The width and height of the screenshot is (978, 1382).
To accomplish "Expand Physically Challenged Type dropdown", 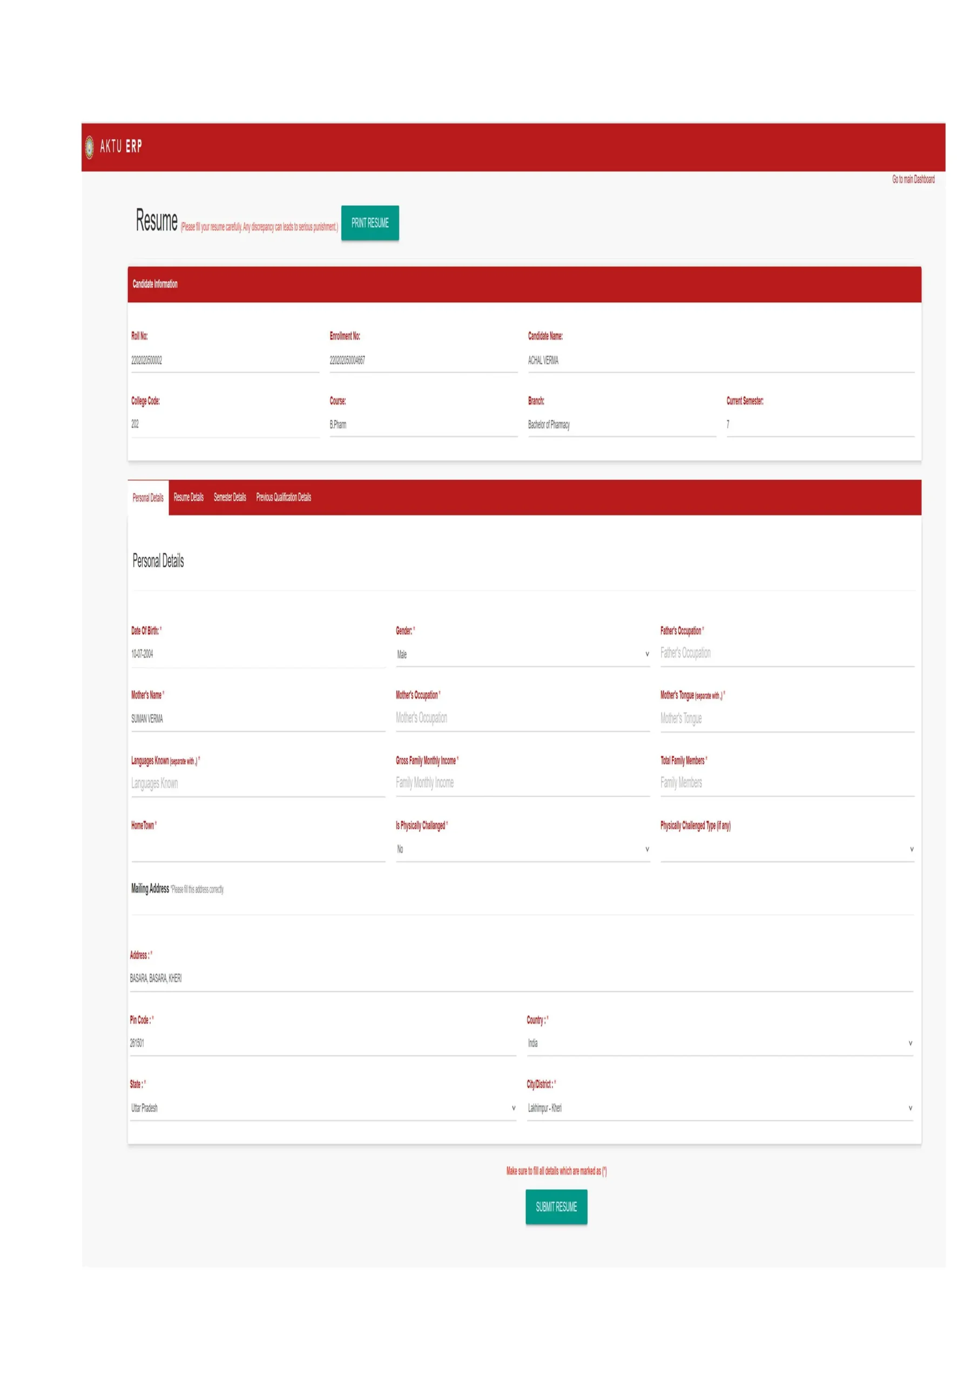I will pos(786,849).
